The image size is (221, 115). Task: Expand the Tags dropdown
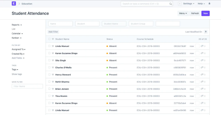tap(15, 70)
